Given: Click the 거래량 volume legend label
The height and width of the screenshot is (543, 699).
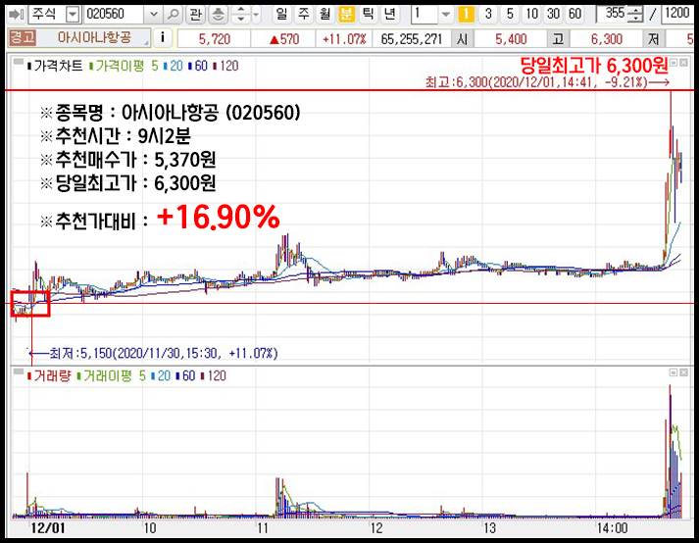Looking at the screenshot, I should (x=49, y=375).
